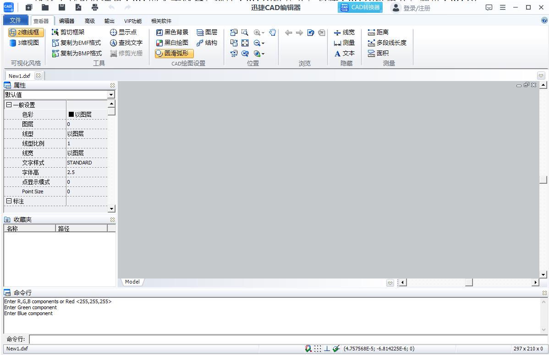Image resolution: width=549 pixels, height=355 pixels.
Task: Open the hamburger menu in title bar
Action: click(x=502, y=7)
